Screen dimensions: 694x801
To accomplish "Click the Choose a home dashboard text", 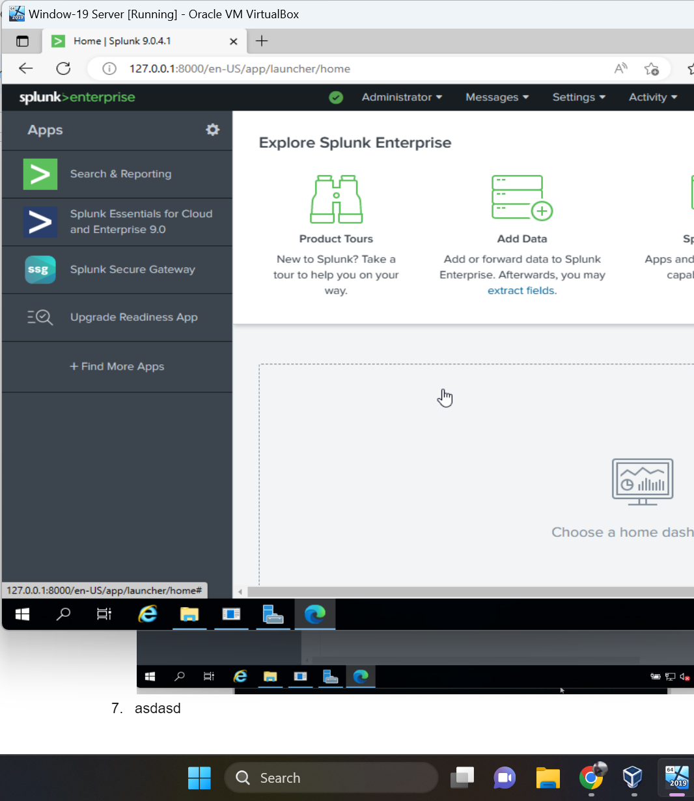I will pyautogui.click(x=622, y=532).
